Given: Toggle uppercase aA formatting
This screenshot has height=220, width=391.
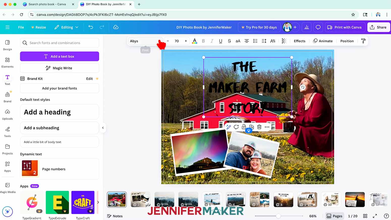Looking at the screenshot, I should (x=238, y=41).
